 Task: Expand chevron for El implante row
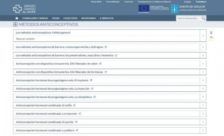(x=203, y=80)
